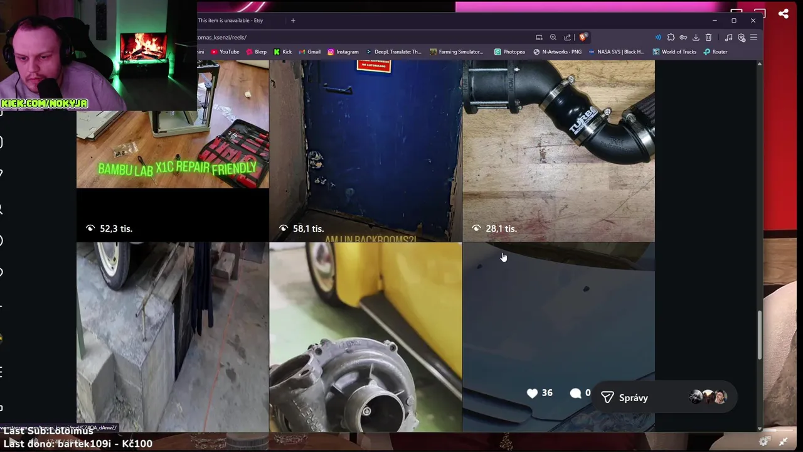Image resolution: width=803 pixels, height=452 pixels.
Task: Click the comment bubble icon showing 0
Action: coord(575,393)
